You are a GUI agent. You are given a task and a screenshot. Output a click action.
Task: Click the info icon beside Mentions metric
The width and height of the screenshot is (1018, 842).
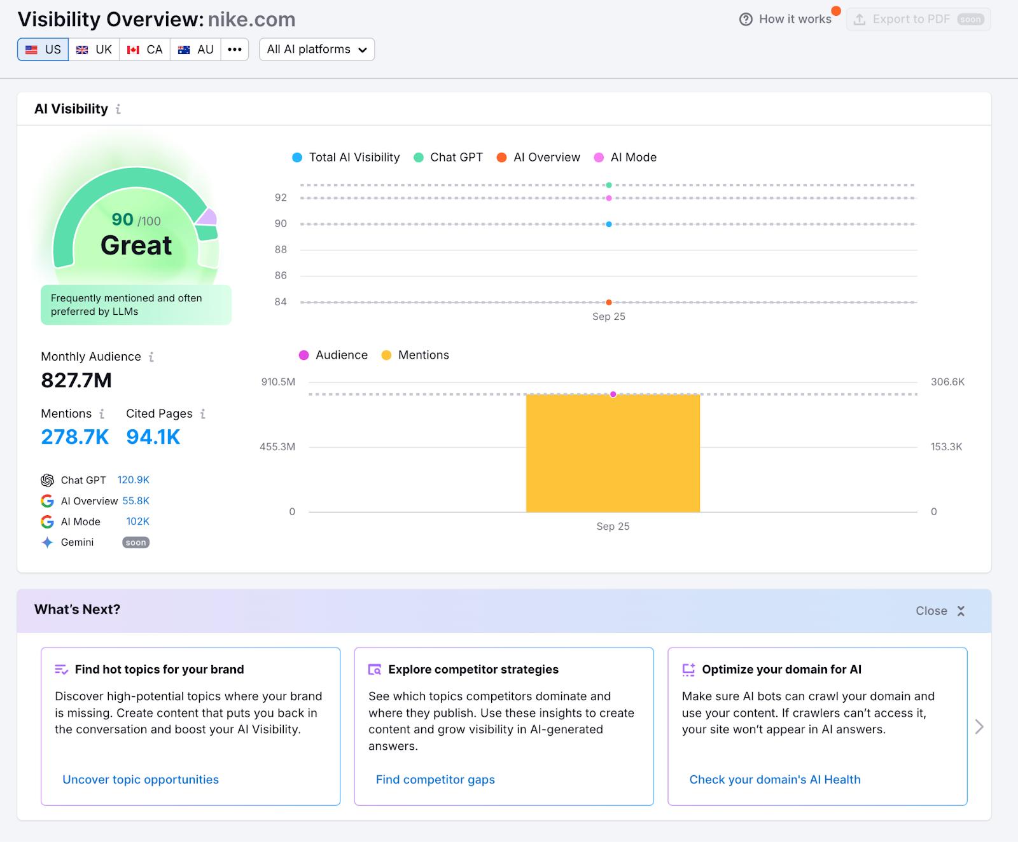point(102,414)
